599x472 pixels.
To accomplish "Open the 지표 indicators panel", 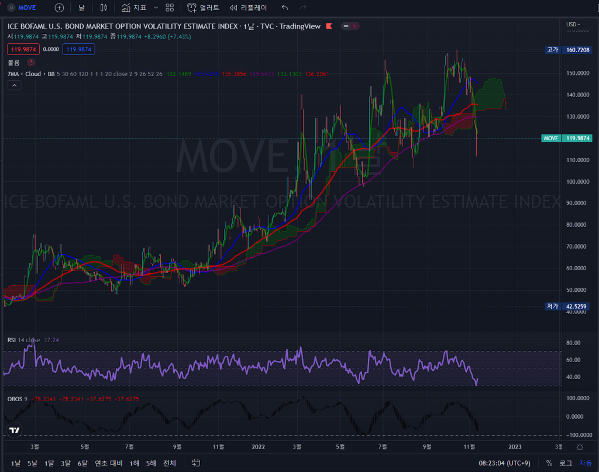I will pos(134,8).
